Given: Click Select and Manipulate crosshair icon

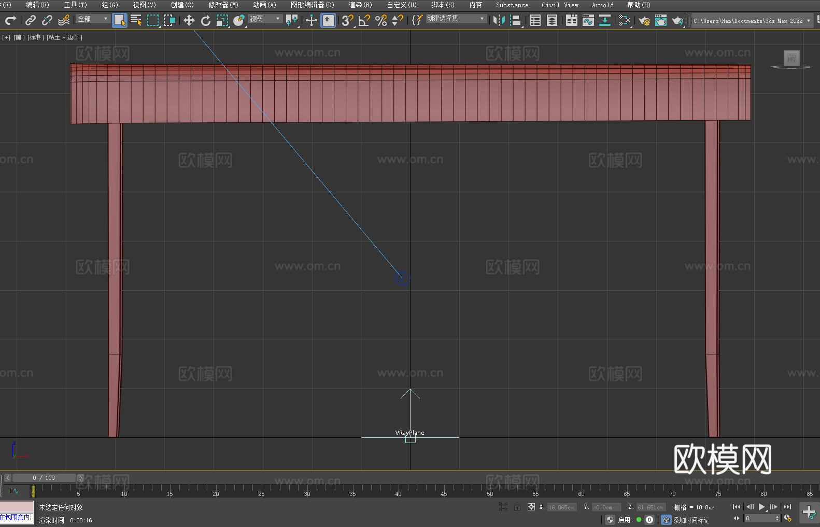Looking at the screenshot, I should pos(312,20).
